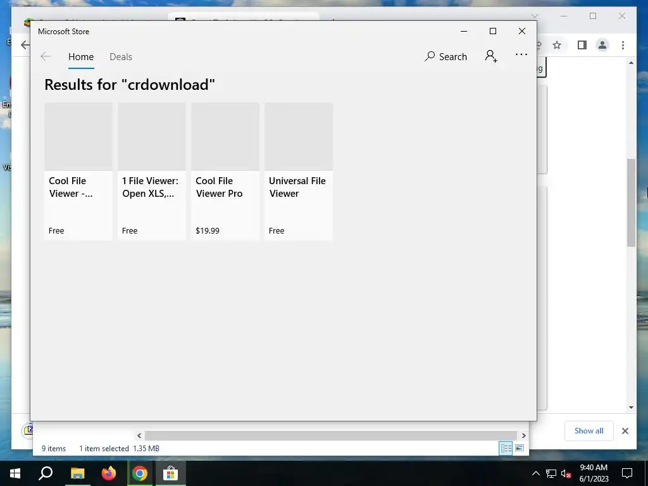Screen dimensions: 648x486
Task: Minimize the Chrome window
Action: (x=564, y=16)
